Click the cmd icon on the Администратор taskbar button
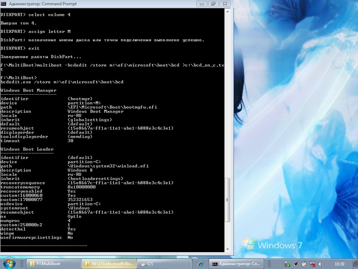 (215, 264)
